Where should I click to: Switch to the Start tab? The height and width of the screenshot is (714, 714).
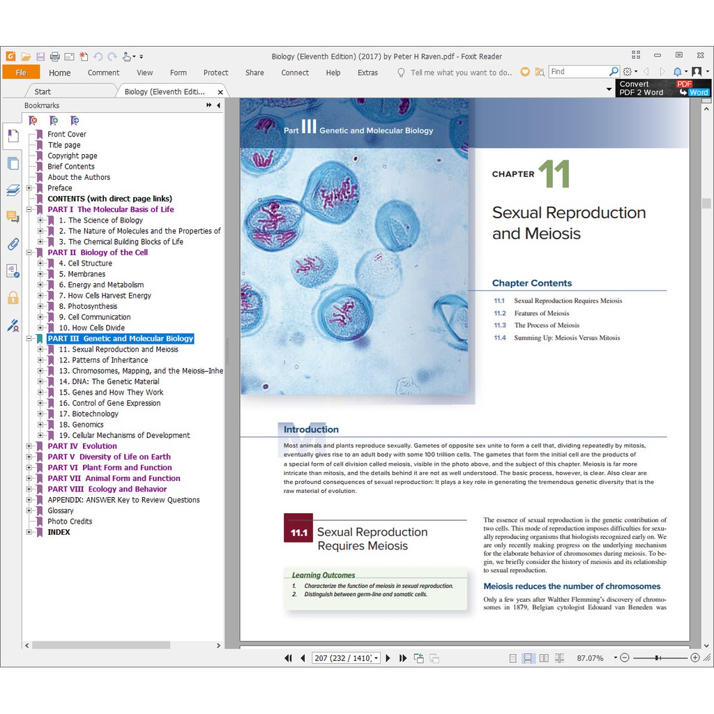43,91
